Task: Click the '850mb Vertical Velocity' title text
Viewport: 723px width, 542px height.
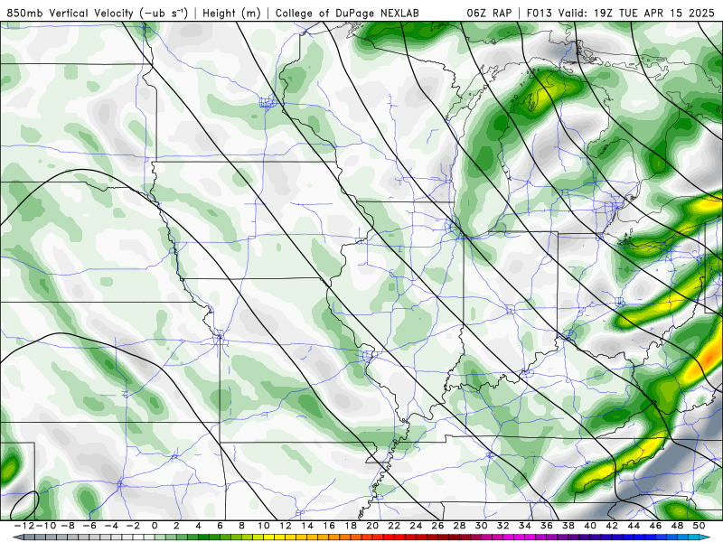Action: click(x=70, y=13)
